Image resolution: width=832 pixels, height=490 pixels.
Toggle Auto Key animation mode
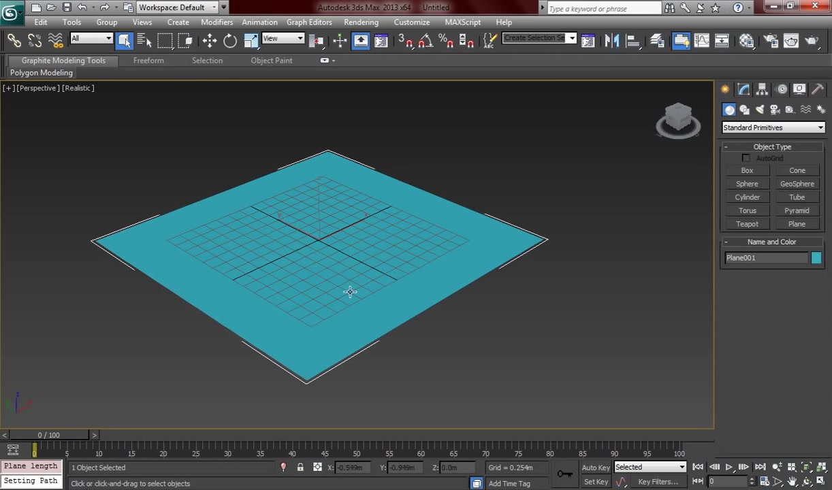tap(595, 467)
